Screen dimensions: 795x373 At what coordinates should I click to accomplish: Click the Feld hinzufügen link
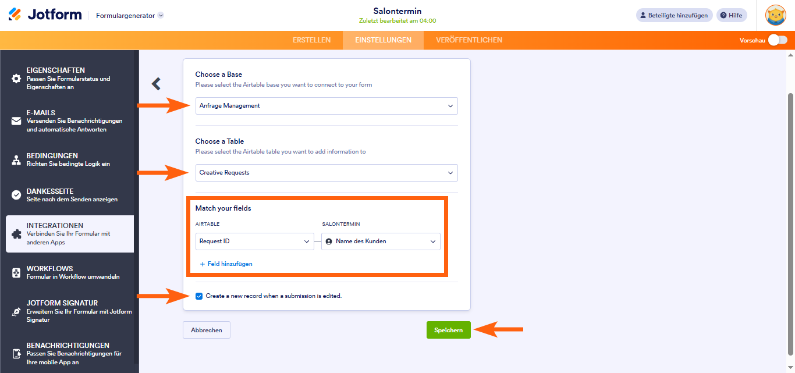pyautogui.click(x=226, y=264)
